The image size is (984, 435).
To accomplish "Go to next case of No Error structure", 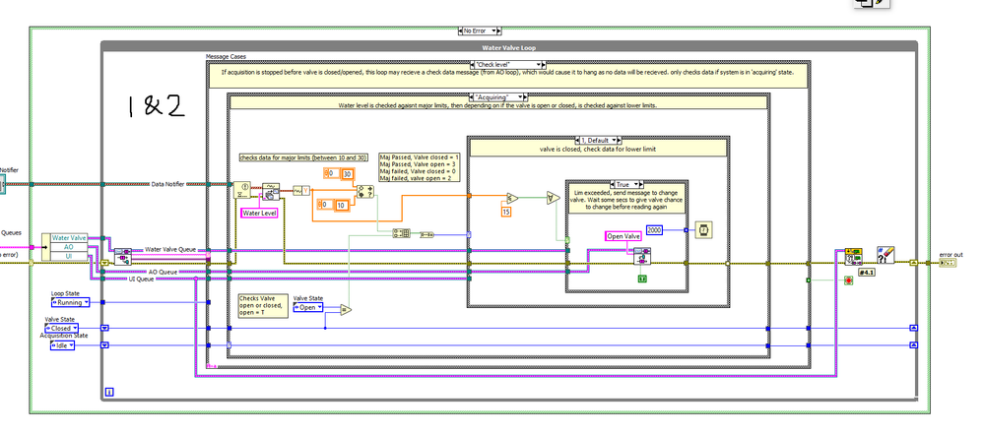I will click(500, 31).
